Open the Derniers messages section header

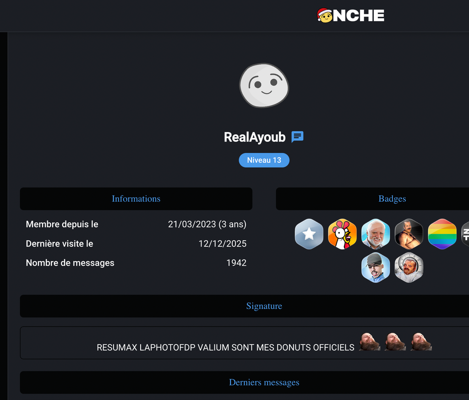point(245,382)
